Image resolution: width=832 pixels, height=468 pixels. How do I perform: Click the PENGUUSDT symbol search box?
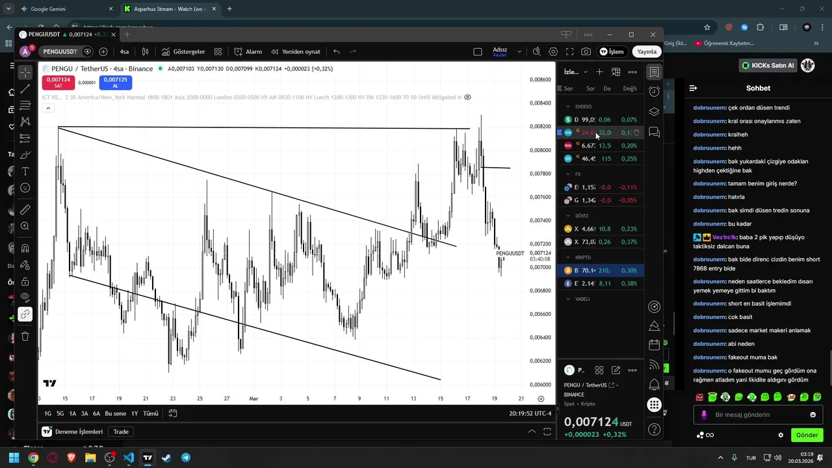click(x=60, y=51)
